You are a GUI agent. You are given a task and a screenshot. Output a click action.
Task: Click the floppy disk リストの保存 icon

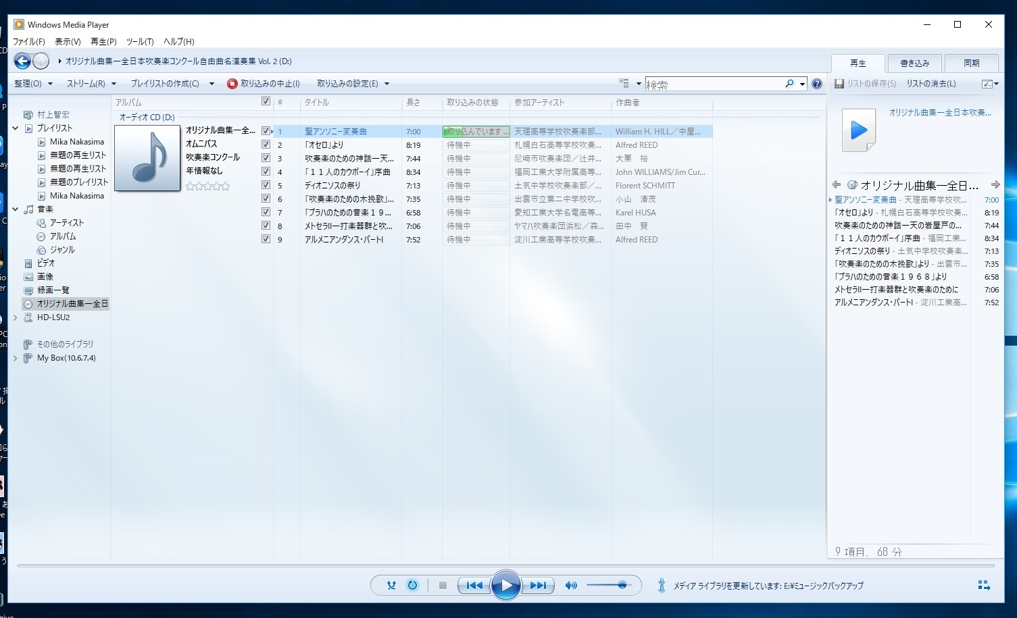tap(839, 84)
